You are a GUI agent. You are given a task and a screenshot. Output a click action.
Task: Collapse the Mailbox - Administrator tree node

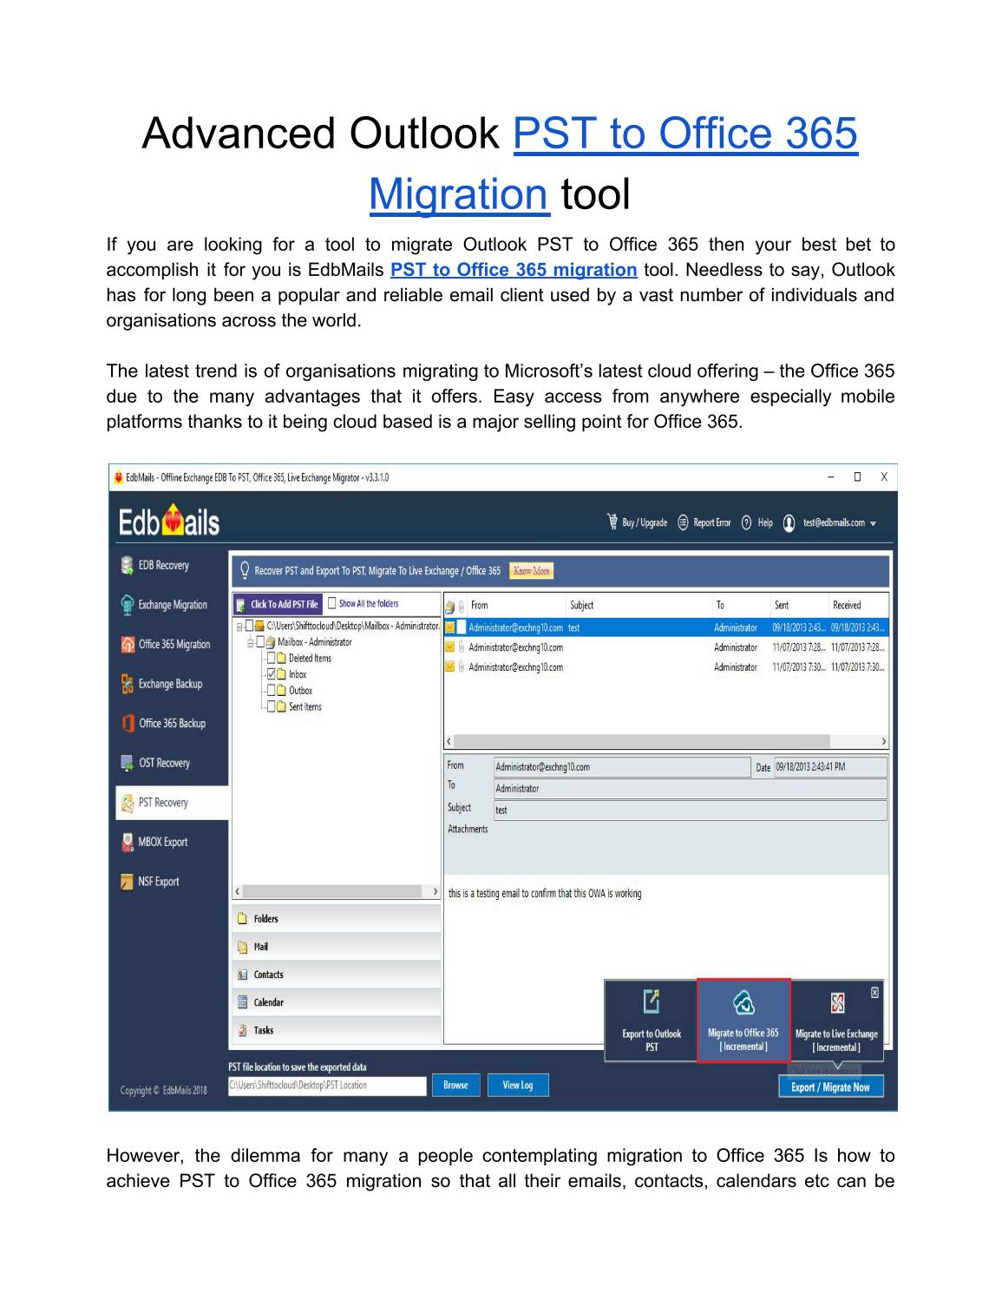[250, 642]
